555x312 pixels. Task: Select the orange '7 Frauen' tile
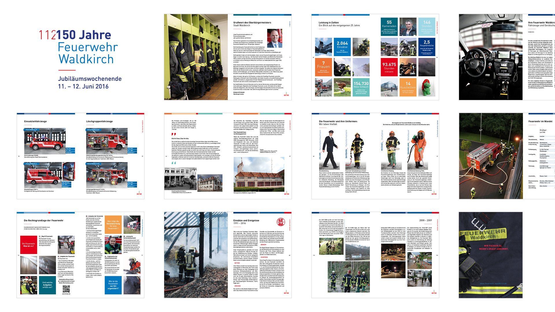[x=323, y=67]
